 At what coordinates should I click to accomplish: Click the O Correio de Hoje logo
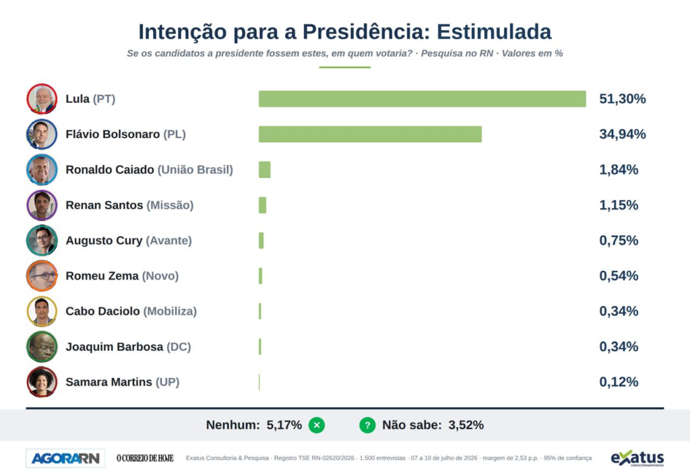pyautogui.click(x=146, y=458)
